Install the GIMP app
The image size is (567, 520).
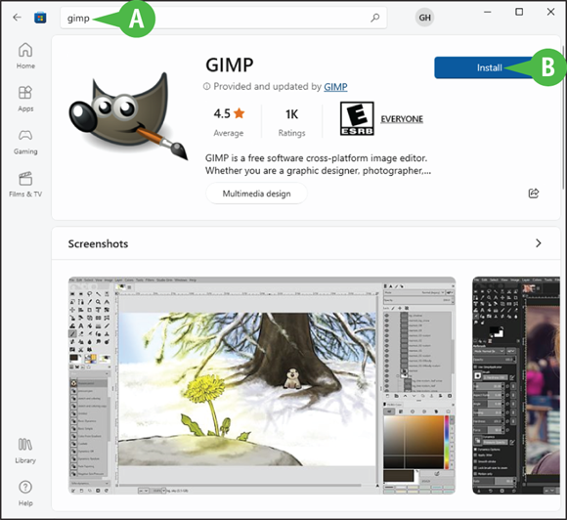coord(489,67)
